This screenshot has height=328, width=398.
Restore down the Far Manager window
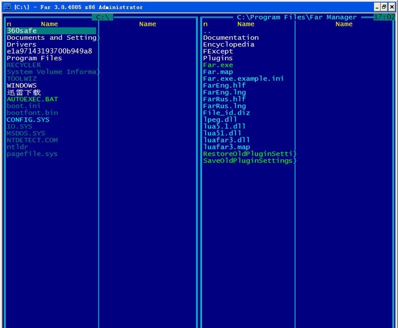point(384,7)
